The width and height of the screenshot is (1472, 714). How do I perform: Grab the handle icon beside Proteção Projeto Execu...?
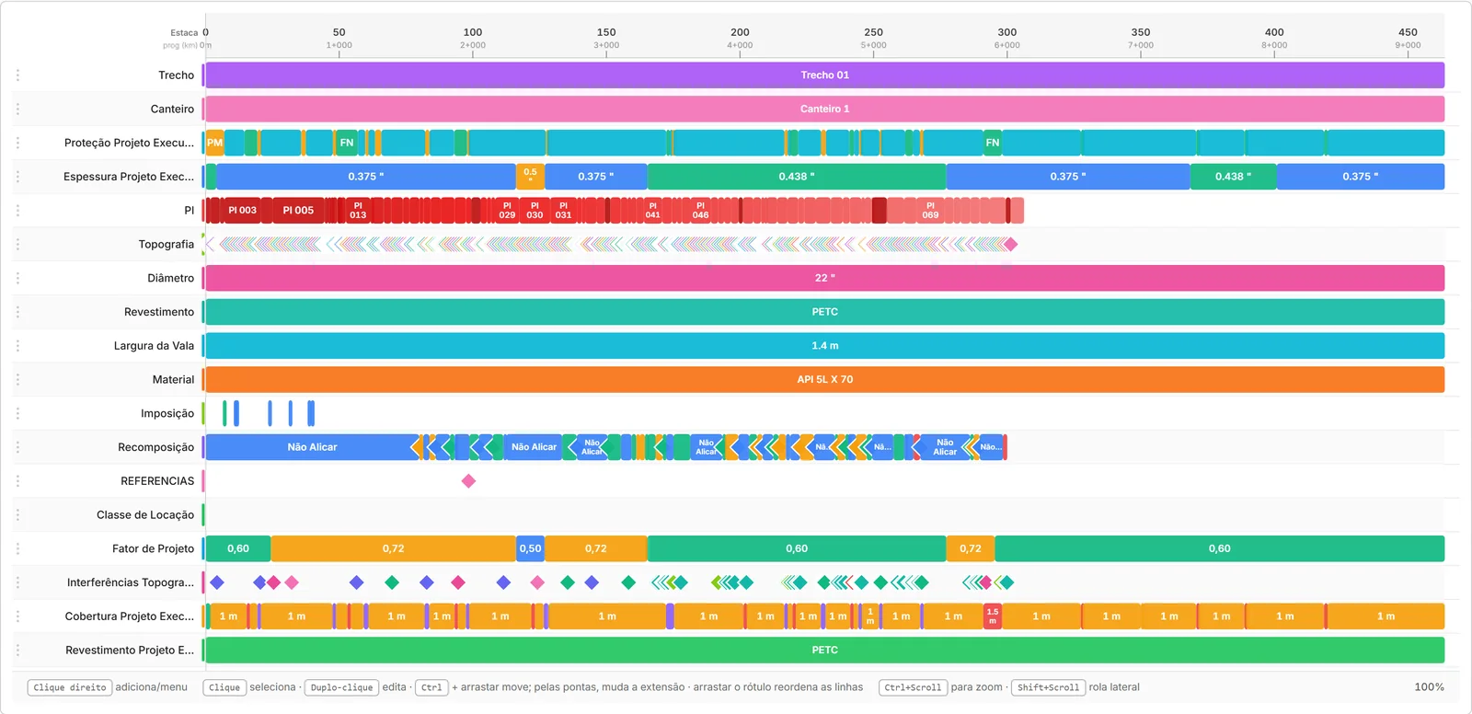(x=17, y=143)
